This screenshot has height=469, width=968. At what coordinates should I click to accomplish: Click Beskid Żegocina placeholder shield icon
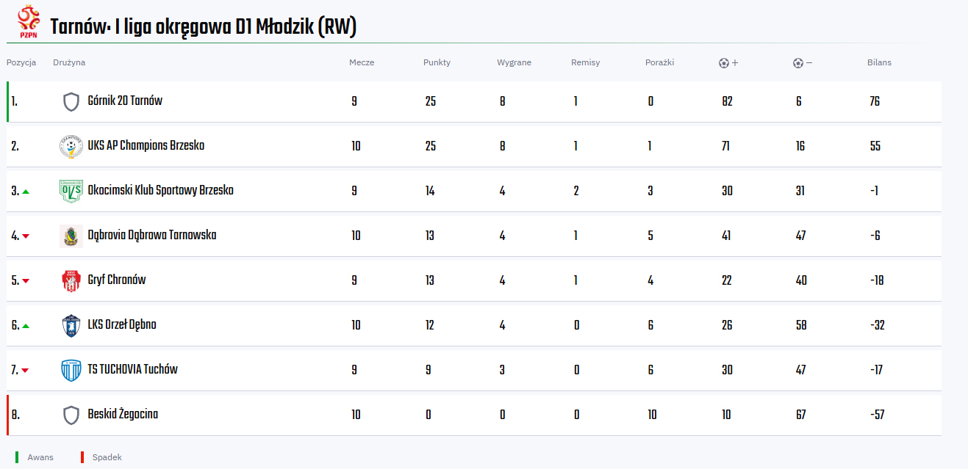(71, 415)
